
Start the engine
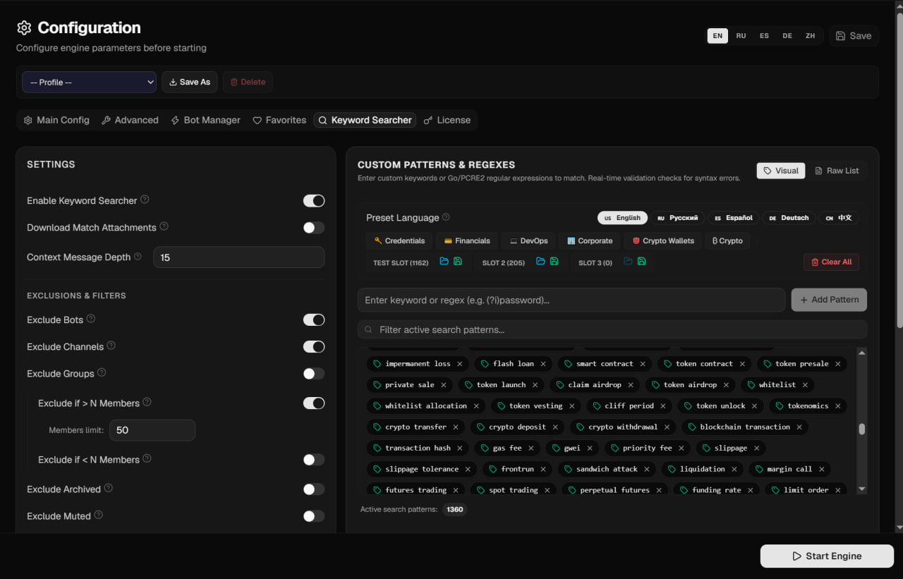click(x=827, y=556)
